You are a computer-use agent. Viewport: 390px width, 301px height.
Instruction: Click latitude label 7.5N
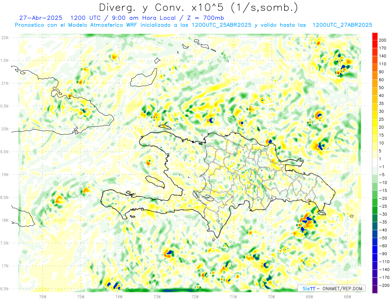(5, 243)
